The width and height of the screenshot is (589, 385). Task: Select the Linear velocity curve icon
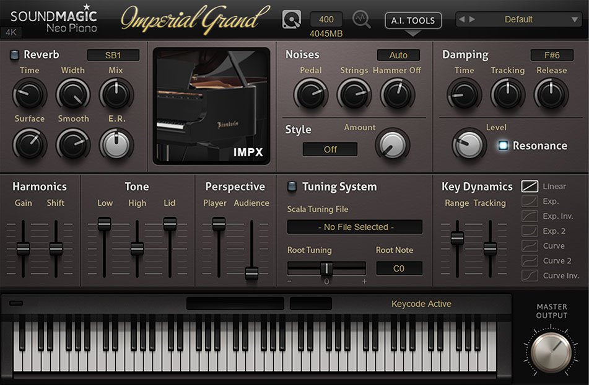pos(530,186)
